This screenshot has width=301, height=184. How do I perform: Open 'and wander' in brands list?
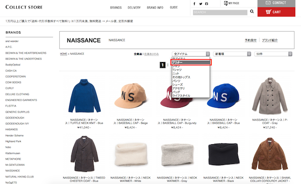[x=12, y=41]
